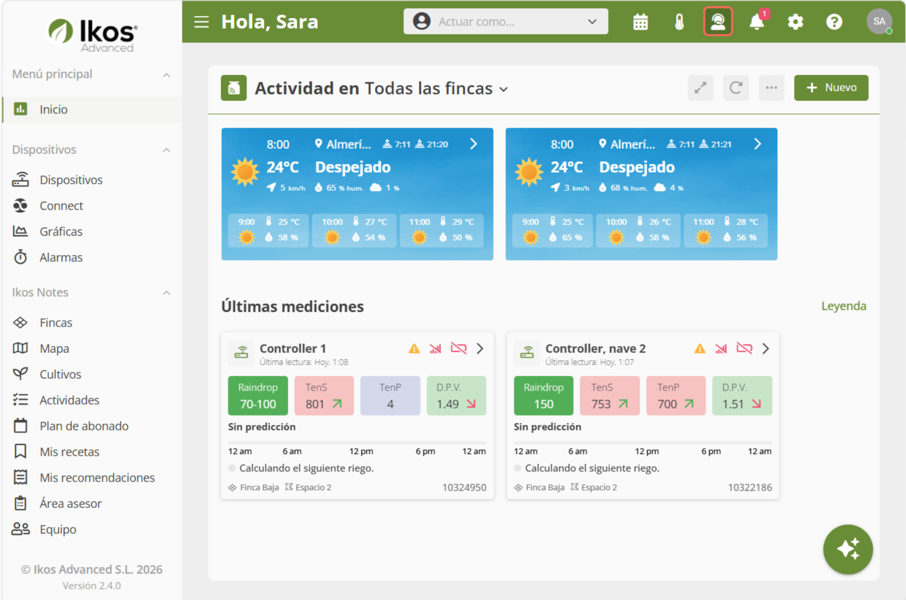Open the SA user avatar
Viewport: 906px width, 600px height.
879,22
